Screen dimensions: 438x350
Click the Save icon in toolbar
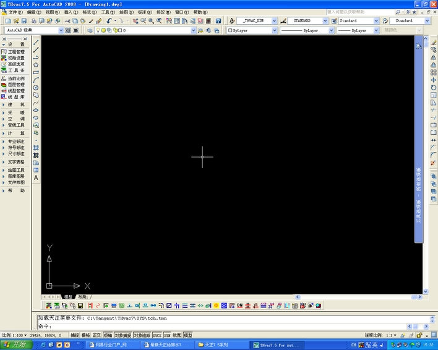24,20
